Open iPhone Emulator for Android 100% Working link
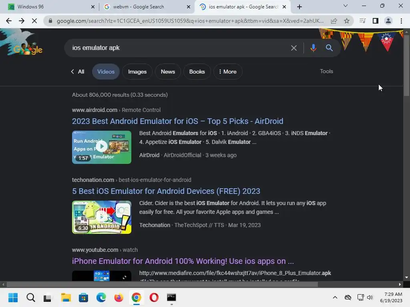Screen dimensions: 410x307 tap(183, 261)
